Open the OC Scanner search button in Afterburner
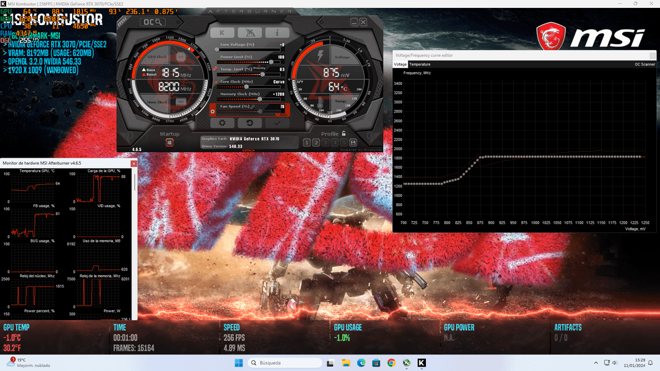 (x=152, y=22)
